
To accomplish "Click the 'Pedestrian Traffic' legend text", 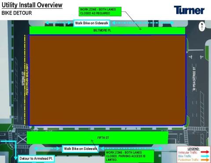I will [x=188, y=160].
